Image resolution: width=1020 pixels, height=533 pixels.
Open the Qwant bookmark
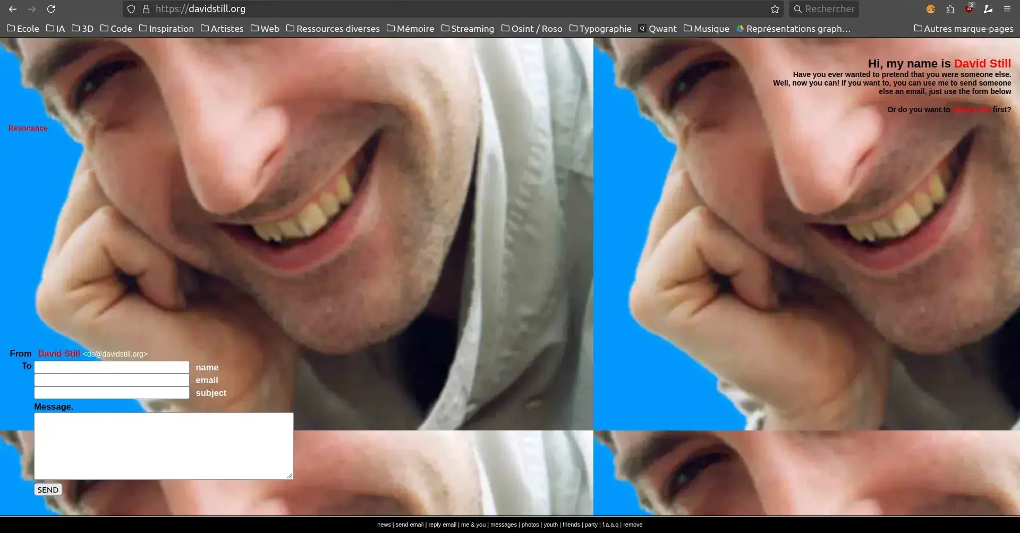658,29
